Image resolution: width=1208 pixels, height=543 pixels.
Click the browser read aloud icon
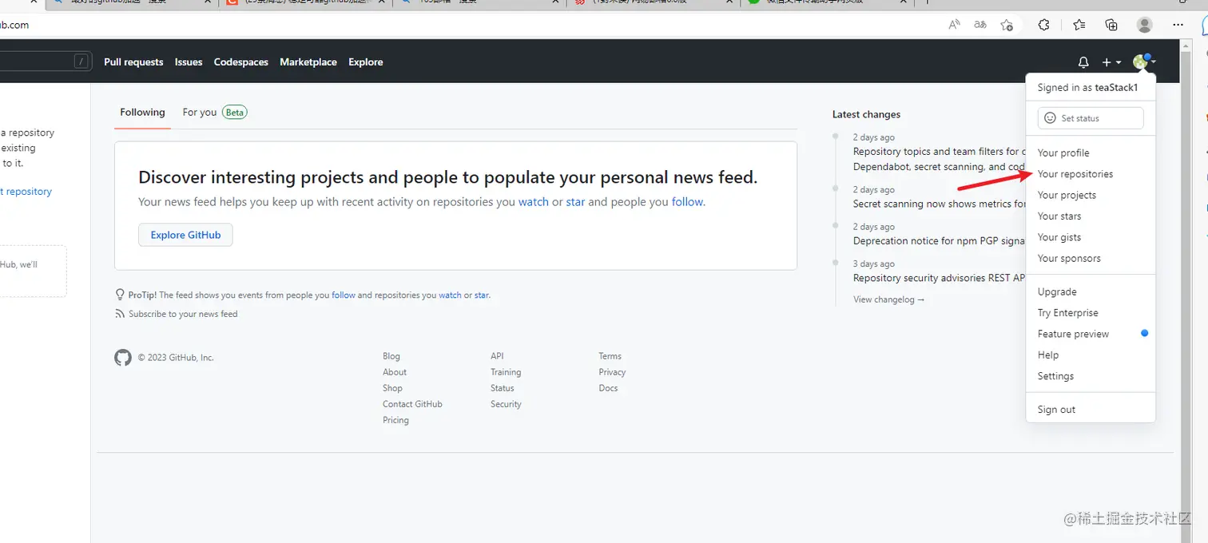(954, 25)
